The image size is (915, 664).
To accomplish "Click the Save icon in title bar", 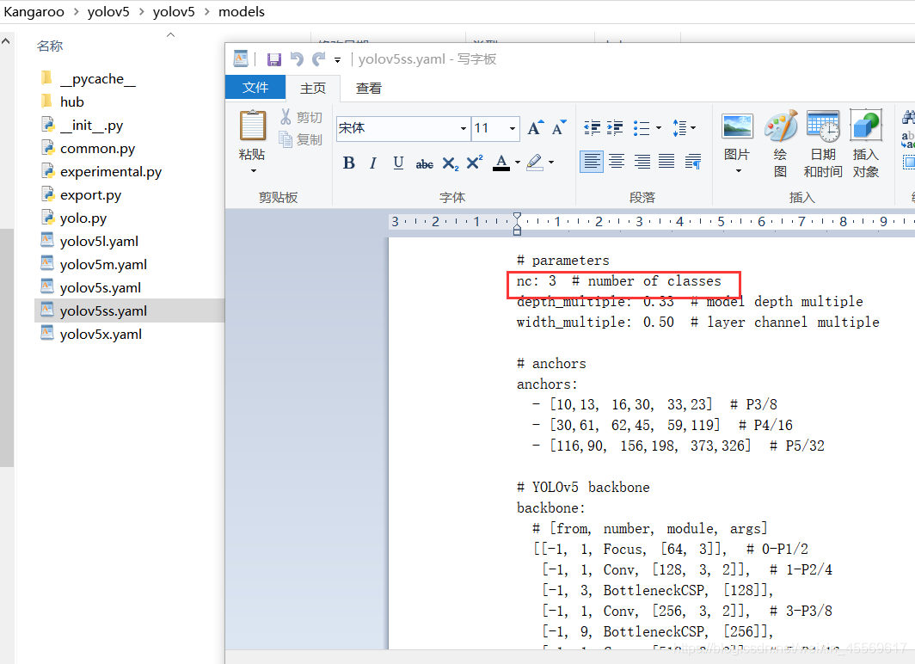I will pos(274,59).
